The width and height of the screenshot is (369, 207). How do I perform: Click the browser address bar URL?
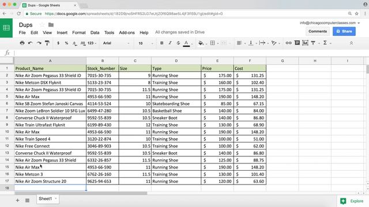click(133, 14)
